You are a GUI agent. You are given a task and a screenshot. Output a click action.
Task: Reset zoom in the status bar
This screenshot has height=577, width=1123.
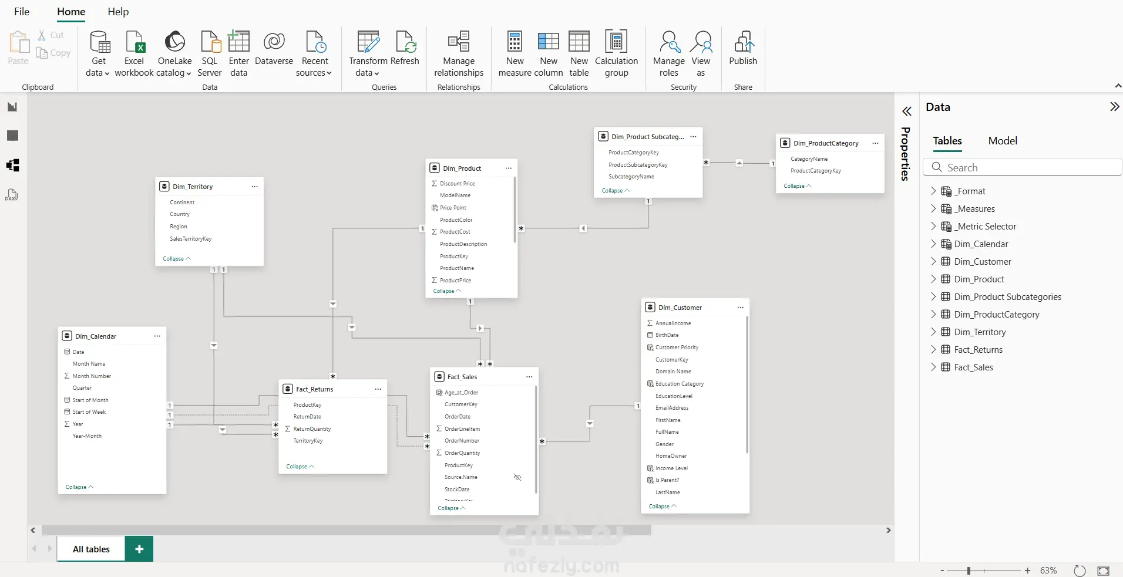click(1080, 571)
